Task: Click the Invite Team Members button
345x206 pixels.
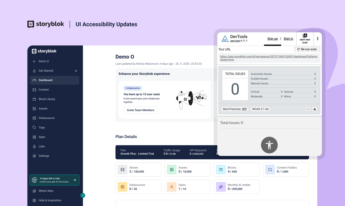Action: tap(140, 110)
